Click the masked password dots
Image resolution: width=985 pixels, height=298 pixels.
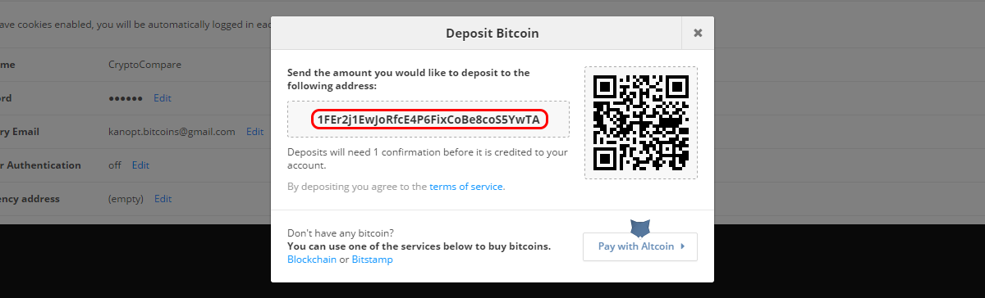click(126, 97)
